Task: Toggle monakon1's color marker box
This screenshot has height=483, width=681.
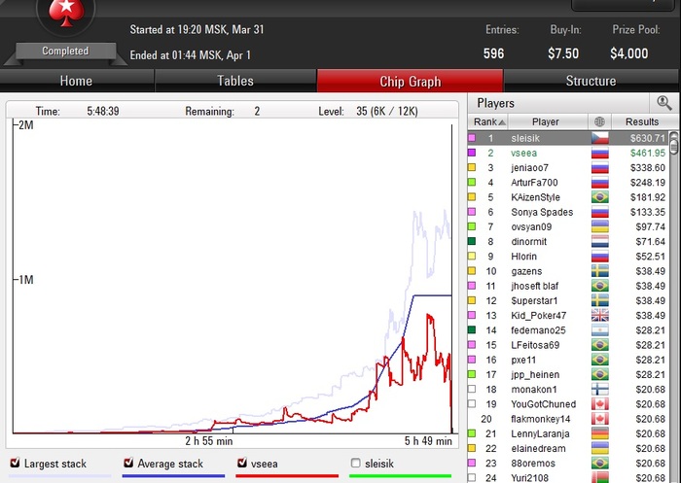Action: 472,389
